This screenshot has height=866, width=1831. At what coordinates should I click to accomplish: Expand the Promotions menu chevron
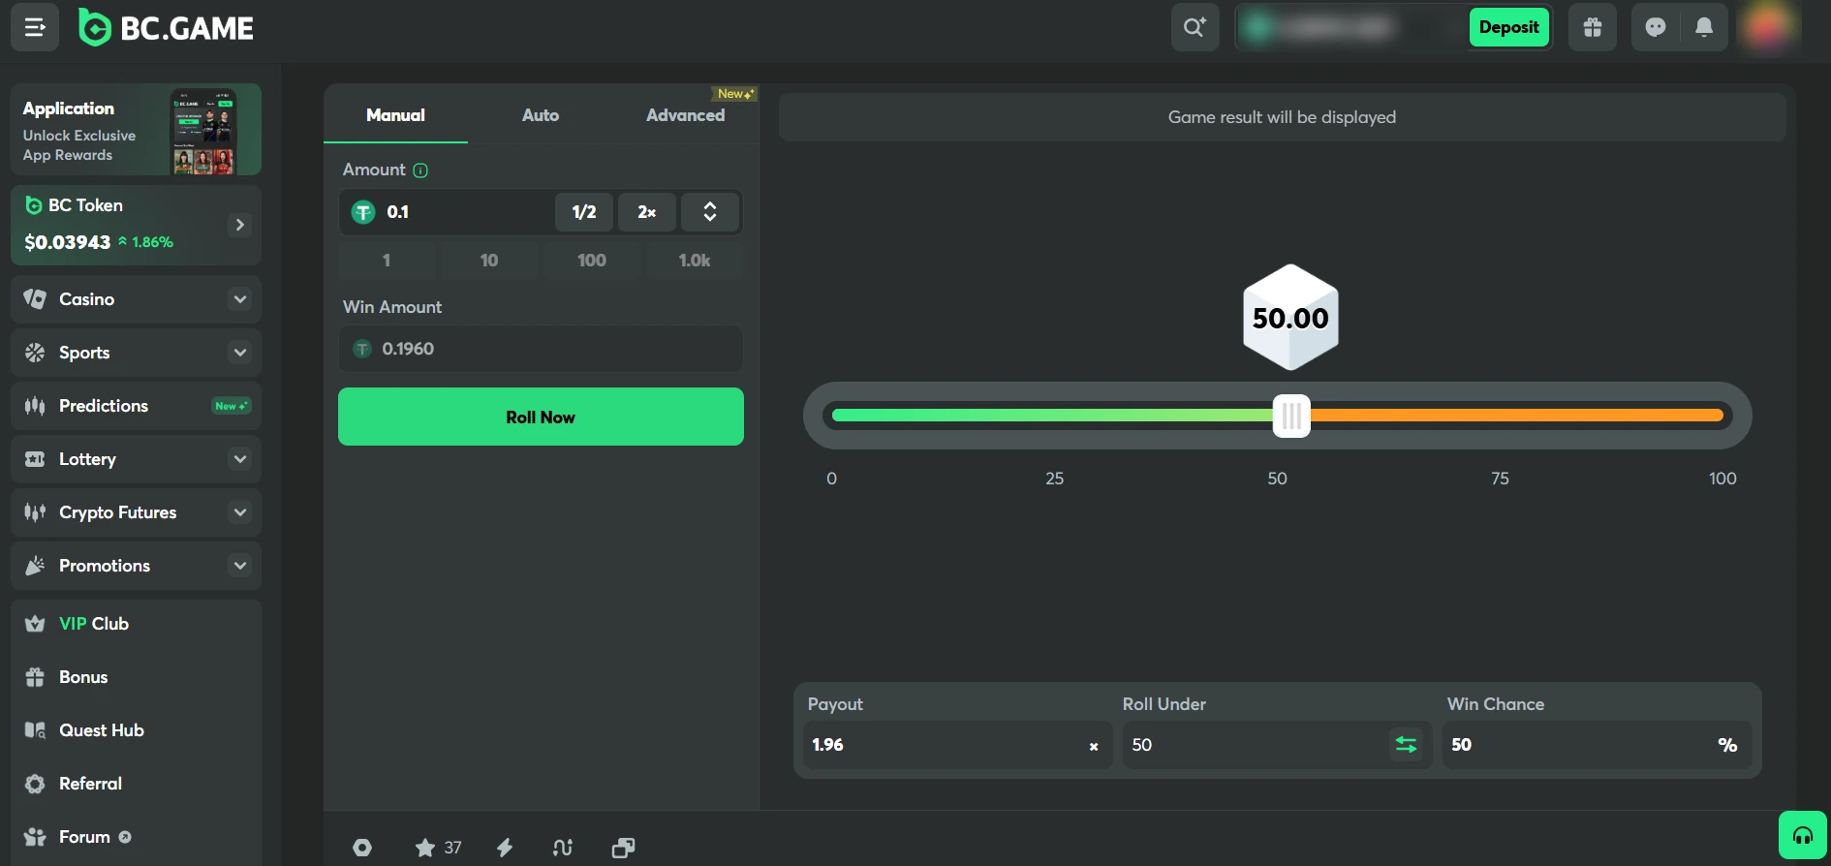click(x=240, y=566)
